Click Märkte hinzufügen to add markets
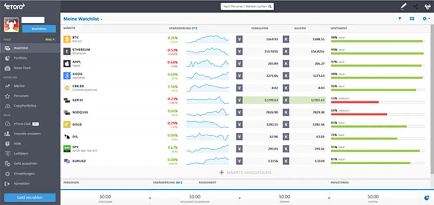The width and height of the screenshot is (434, 205). tap(245, 172)
